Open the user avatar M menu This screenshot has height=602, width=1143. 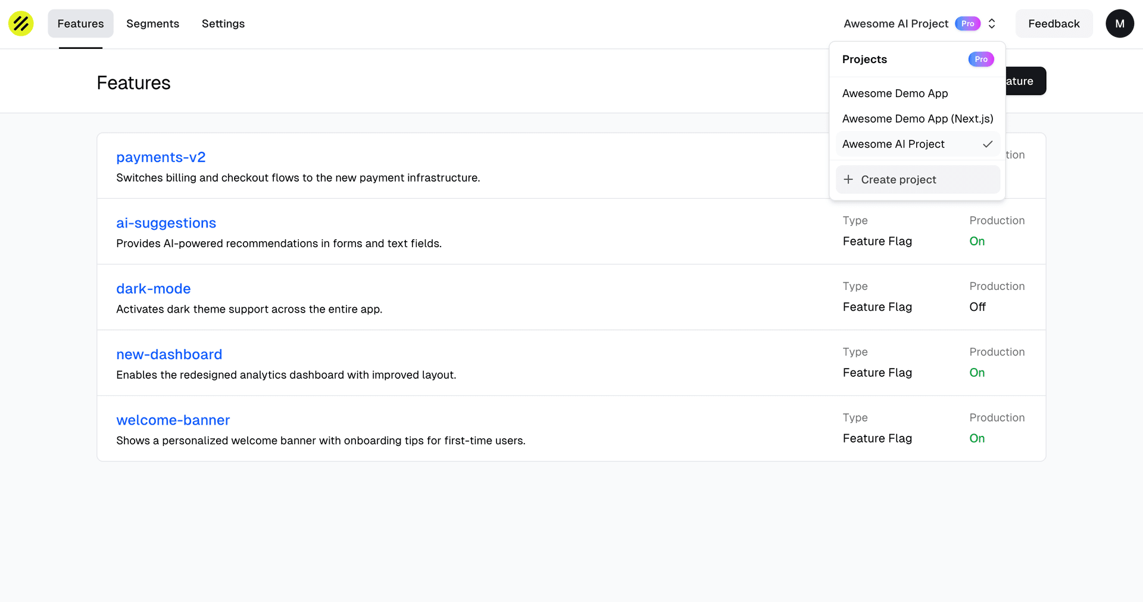[x=1119, y=24]
